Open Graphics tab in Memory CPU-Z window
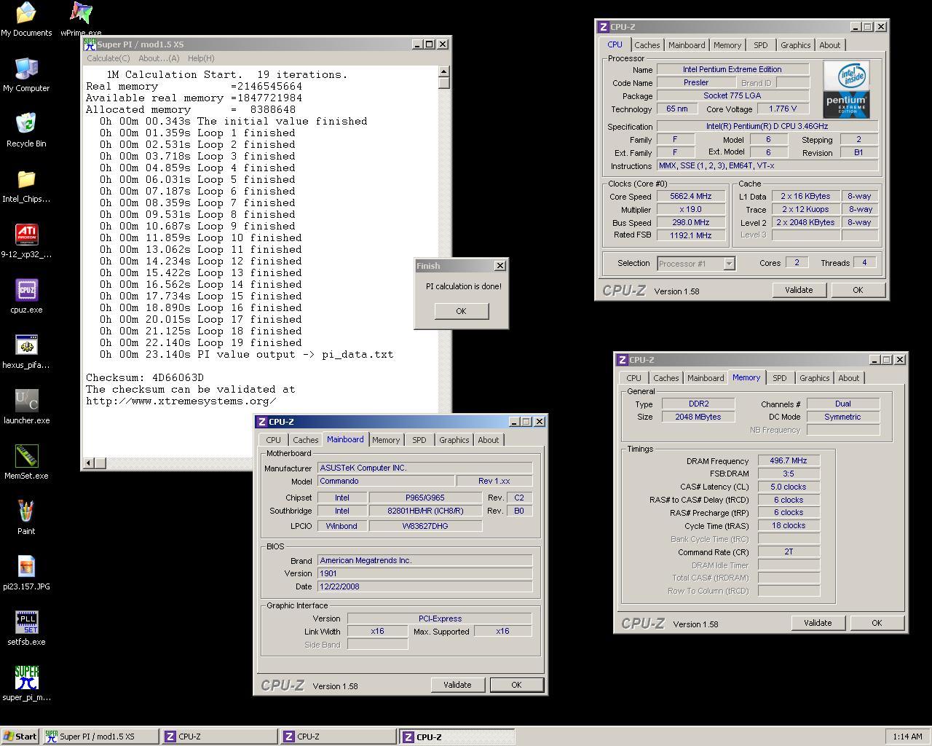This screenshot has height=746, width=932. [x=814, y=378]
